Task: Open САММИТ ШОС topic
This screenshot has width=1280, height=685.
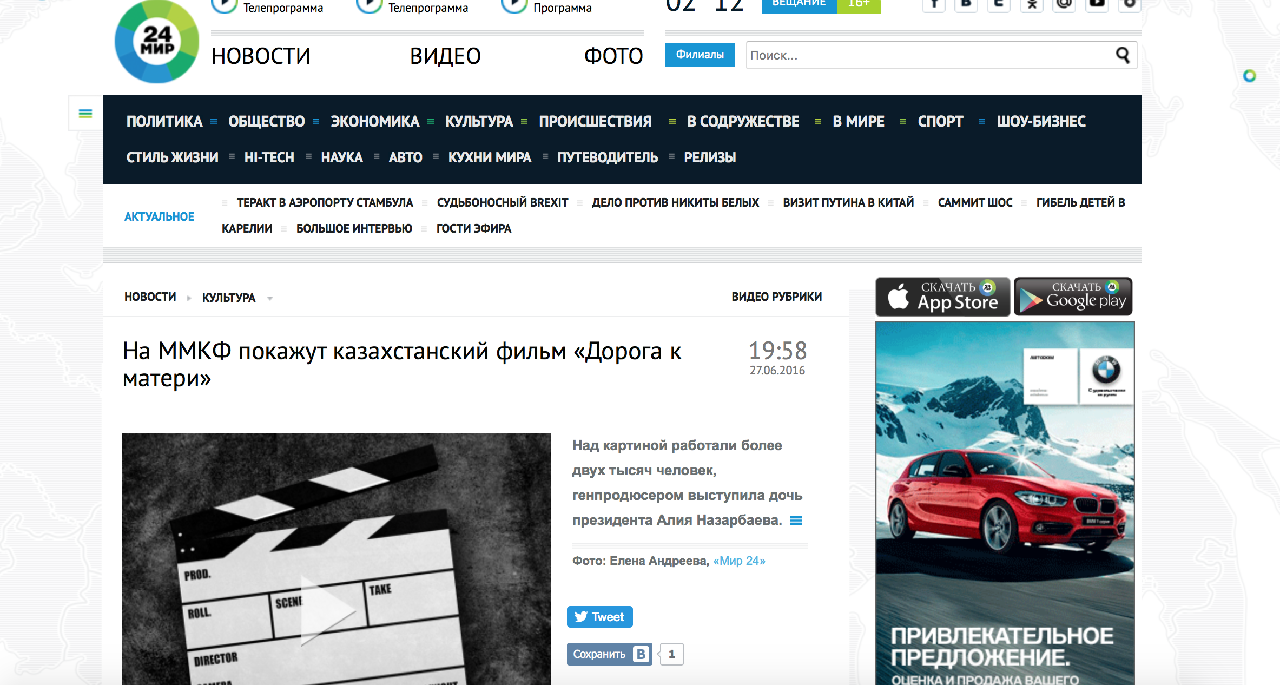Action: [x=975, y=202]
